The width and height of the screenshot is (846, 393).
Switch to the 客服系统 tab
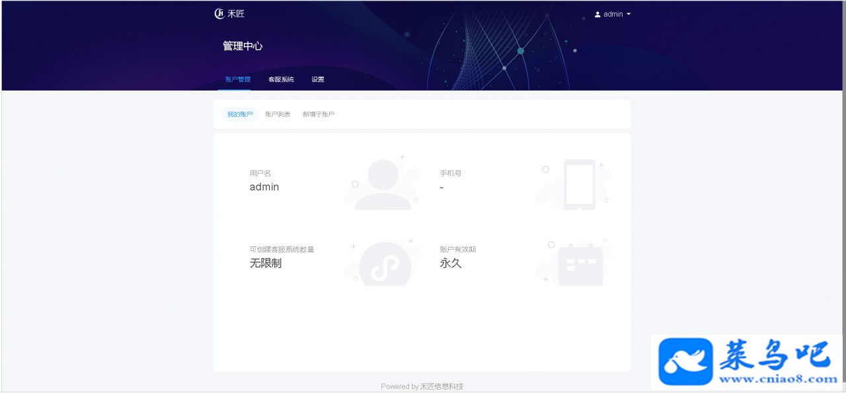click(x=281, y=79)
